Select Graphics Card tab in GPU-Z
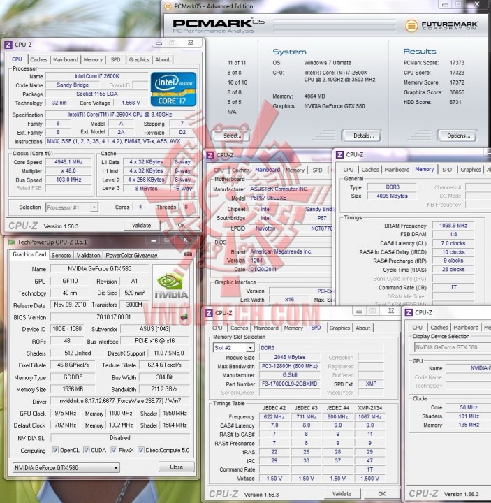 [29, 254]
